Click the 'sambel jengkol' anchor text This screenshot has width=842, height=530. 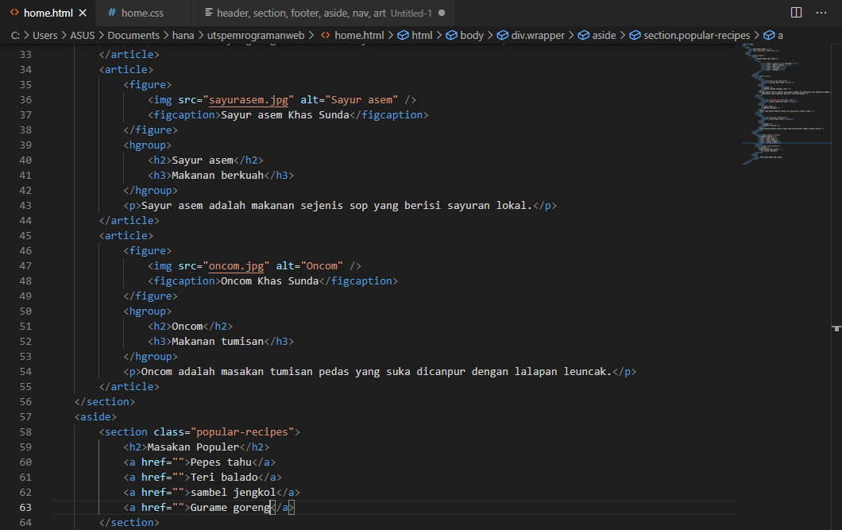pyautogui.click(x=233, y=493)
